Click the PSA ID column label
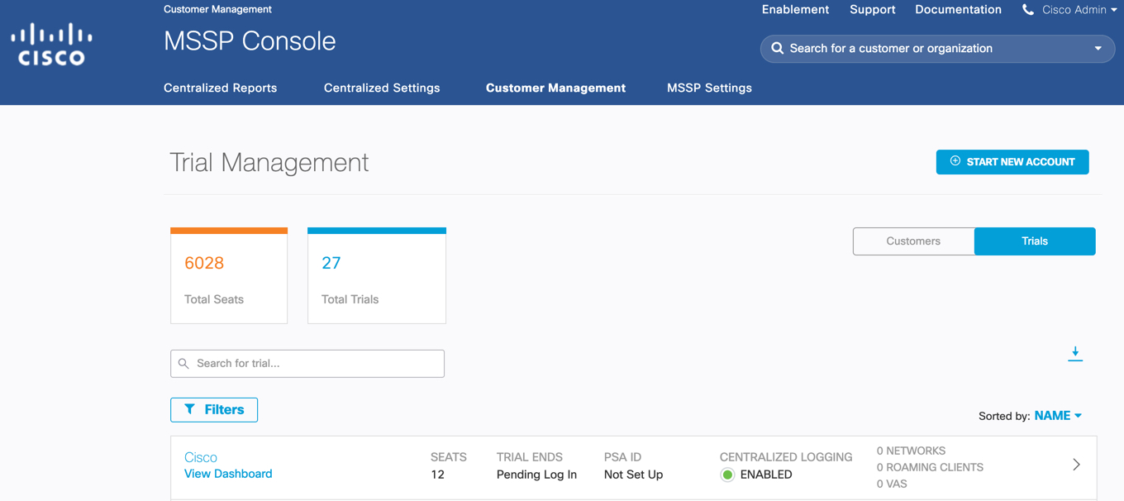The height and width of the screenshot is (501, 1124). coord(622,457)
